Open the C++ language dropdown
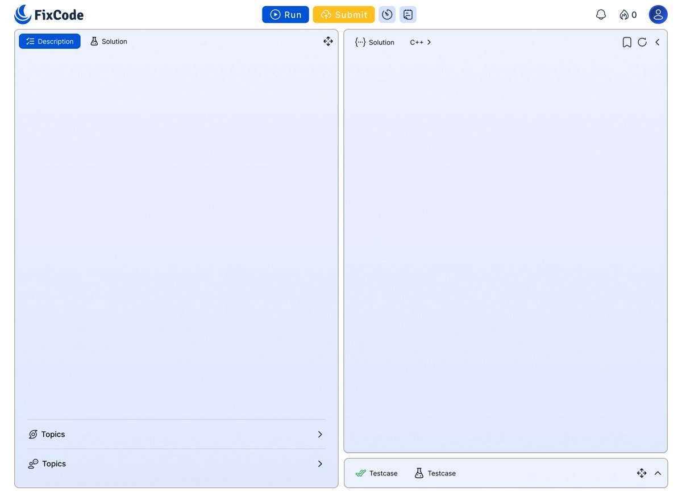The height and width of the screenshot is (501, 682). (421, 42)
